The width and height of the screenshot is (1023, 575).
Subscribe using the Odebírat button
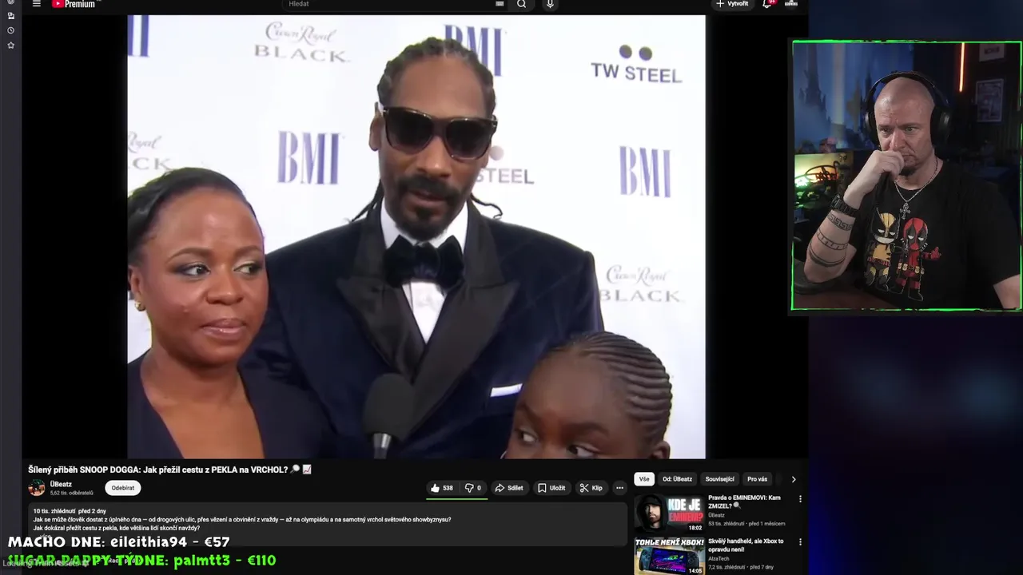tap(123, 488)
